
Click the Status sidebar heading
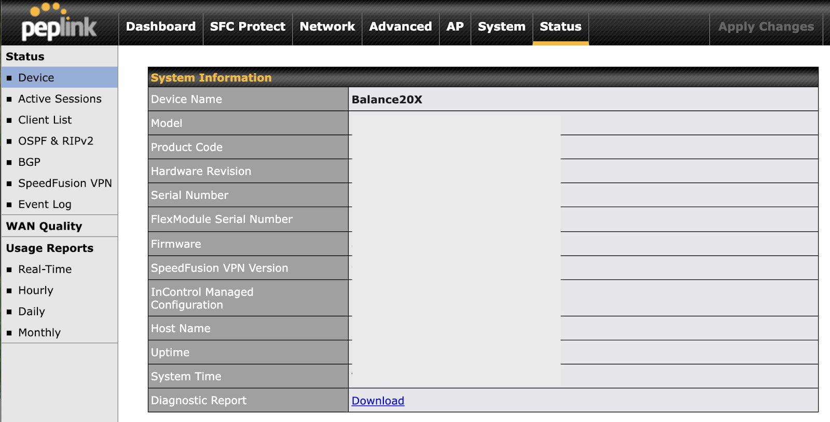pos(25,57)
